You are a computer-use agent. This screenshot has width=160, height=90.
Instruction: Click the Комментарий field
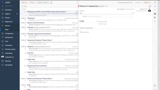click(x=102, y=24)
